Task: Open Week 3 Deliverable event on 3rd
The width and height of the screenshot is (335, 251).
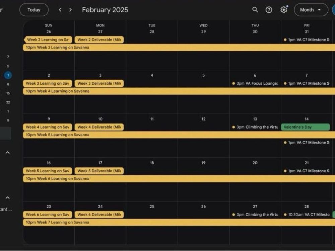Action: [x=99, y=83]
